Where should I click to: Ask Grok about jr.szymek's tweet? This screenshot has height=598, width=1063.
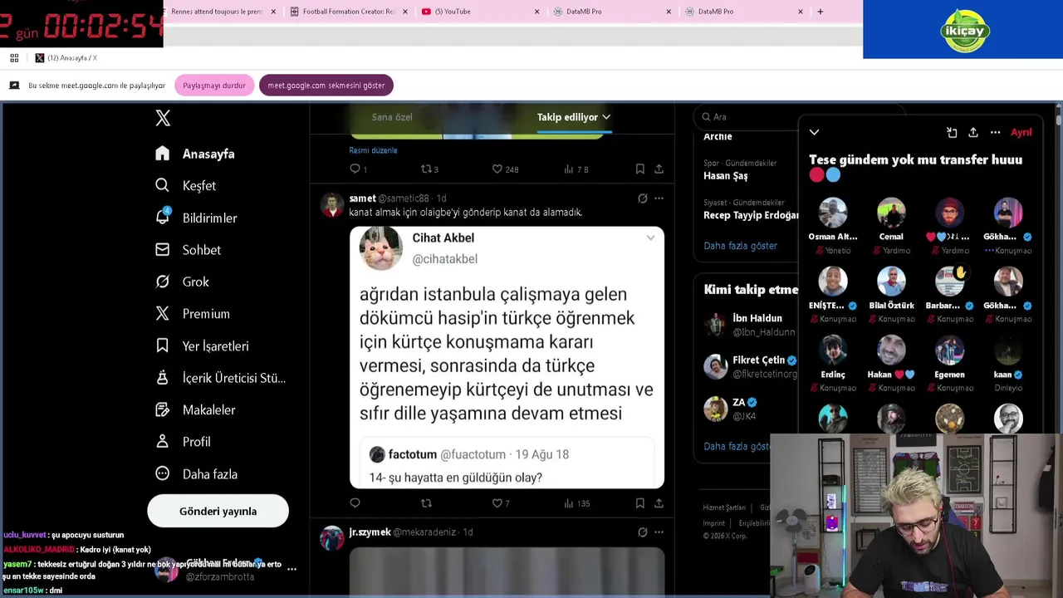642,532
